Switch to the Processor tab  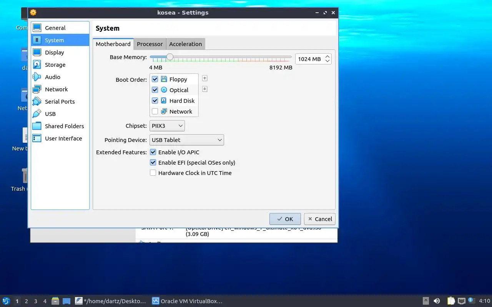[x=150, y=44]
